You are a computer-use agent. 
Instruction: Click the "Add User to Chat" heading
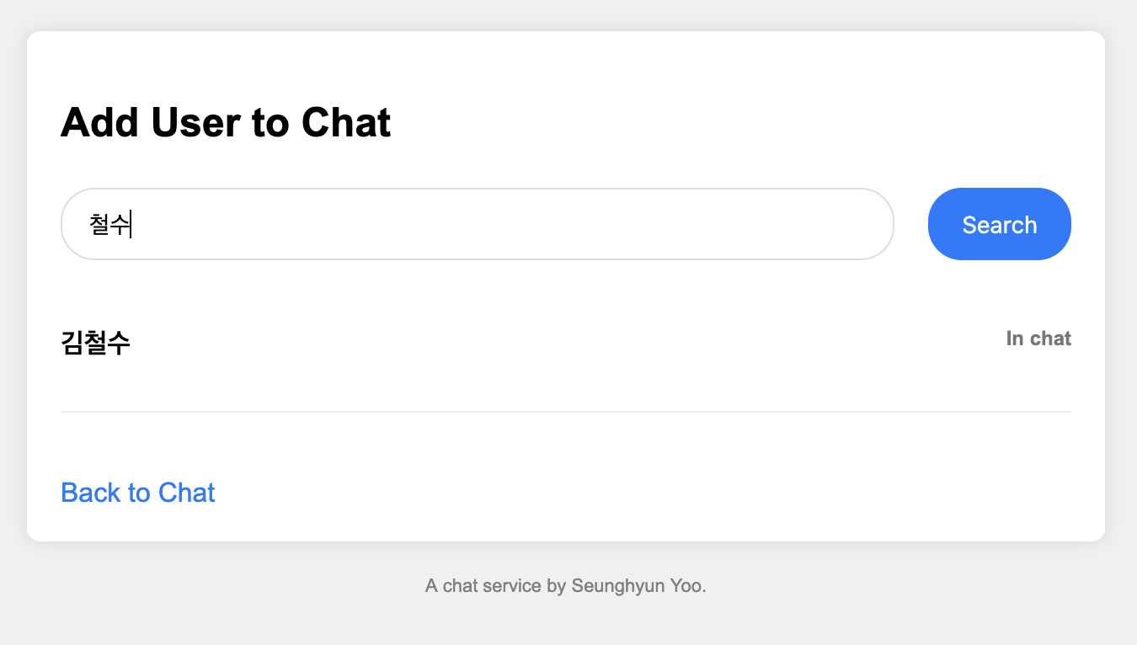pos(226,123)
